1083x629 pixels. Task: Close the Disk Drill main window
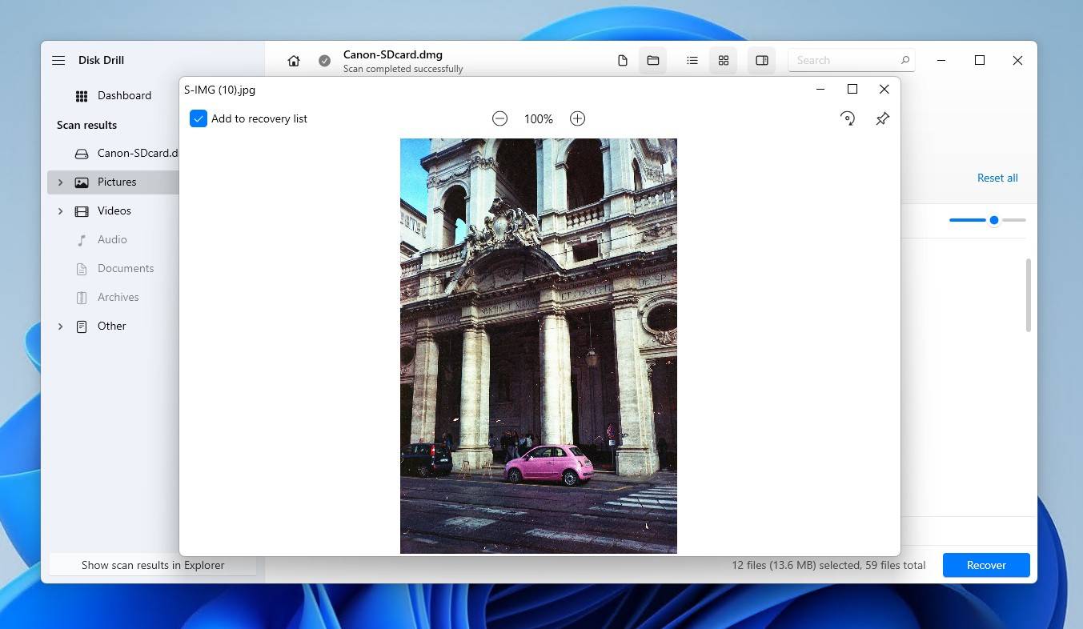(1017, 60)
